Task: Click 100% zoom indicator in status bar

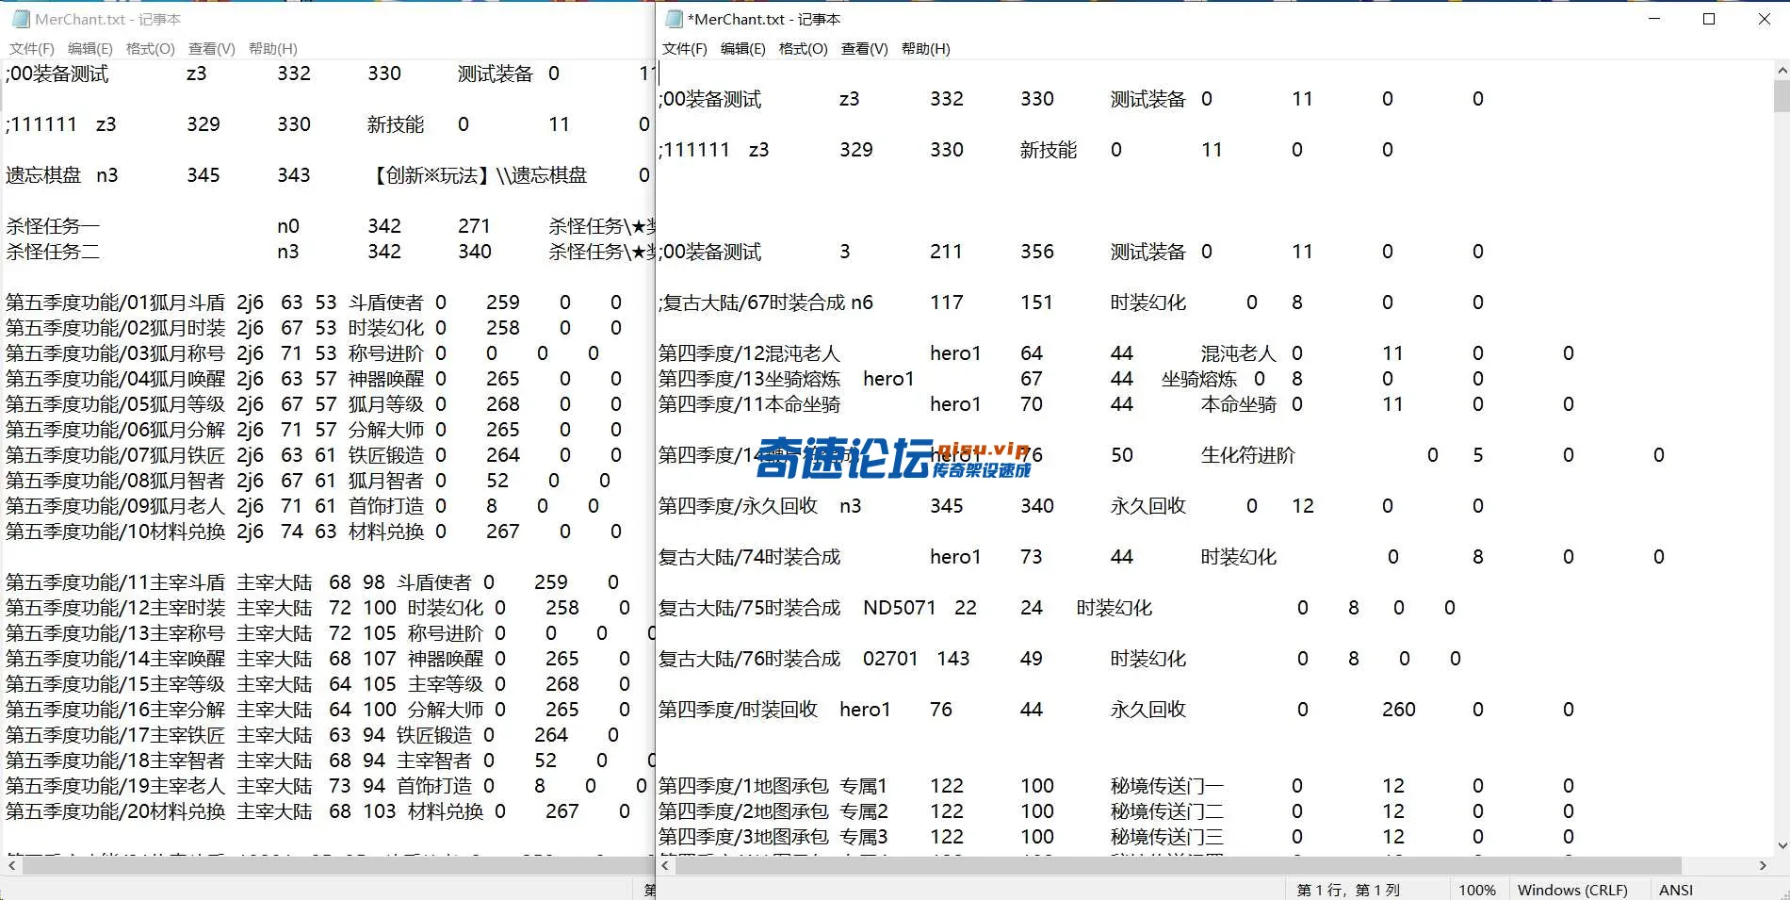Action: click(1477, 890)
